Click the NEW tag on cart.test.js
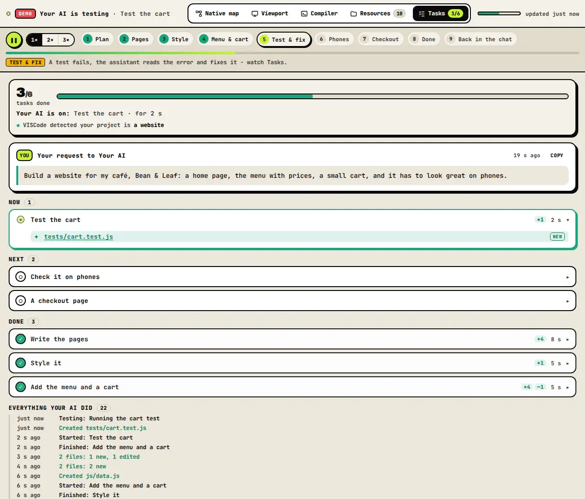The image size is (585, 499). (557, 237)
